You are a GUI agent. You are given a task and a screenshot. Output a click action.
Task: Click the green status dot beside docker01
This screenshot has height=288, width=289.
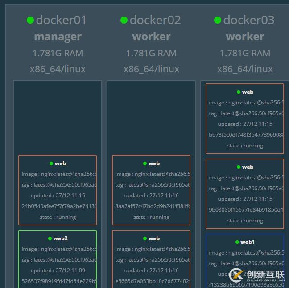[x=30, y=20]
